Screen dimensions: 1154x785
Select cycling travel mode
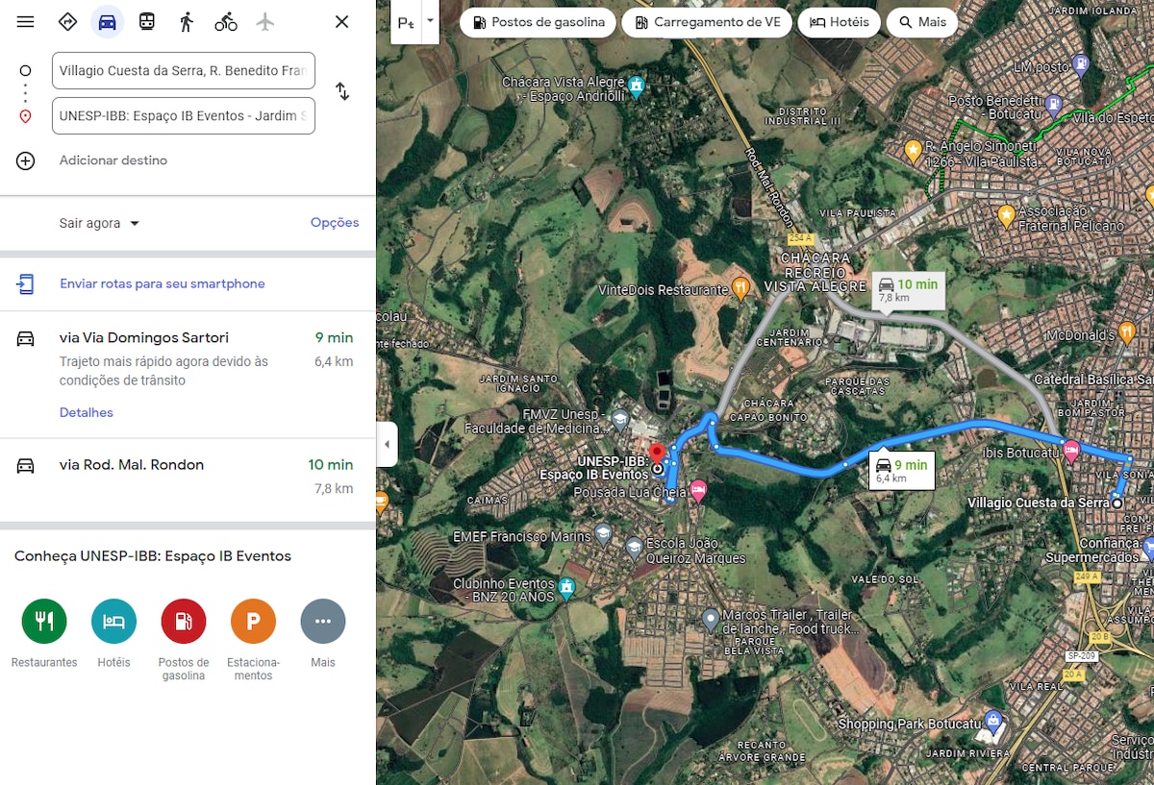[226, 21]
